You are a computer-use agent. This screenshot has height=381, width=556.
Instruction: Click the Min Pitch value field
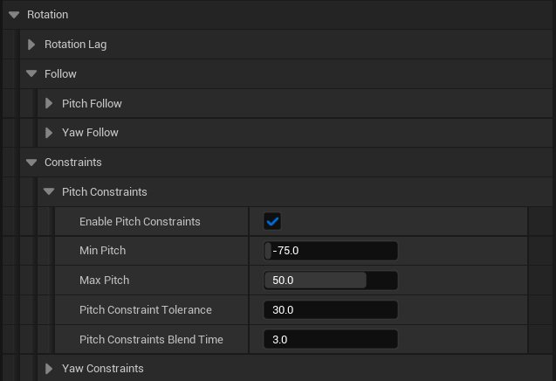332,252
